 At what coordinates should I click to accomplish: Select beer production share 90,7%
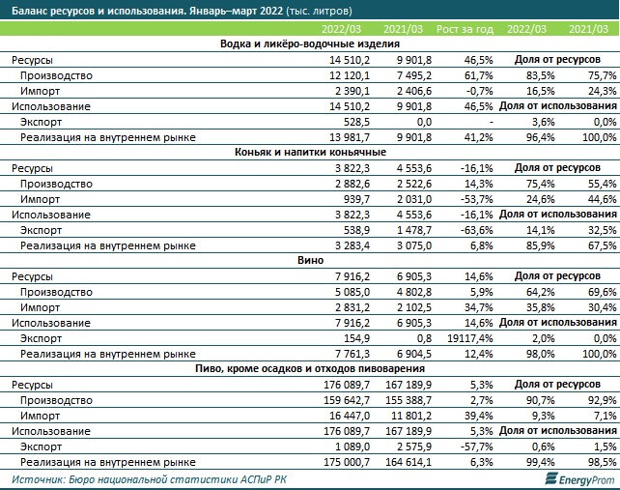(540, 400)
